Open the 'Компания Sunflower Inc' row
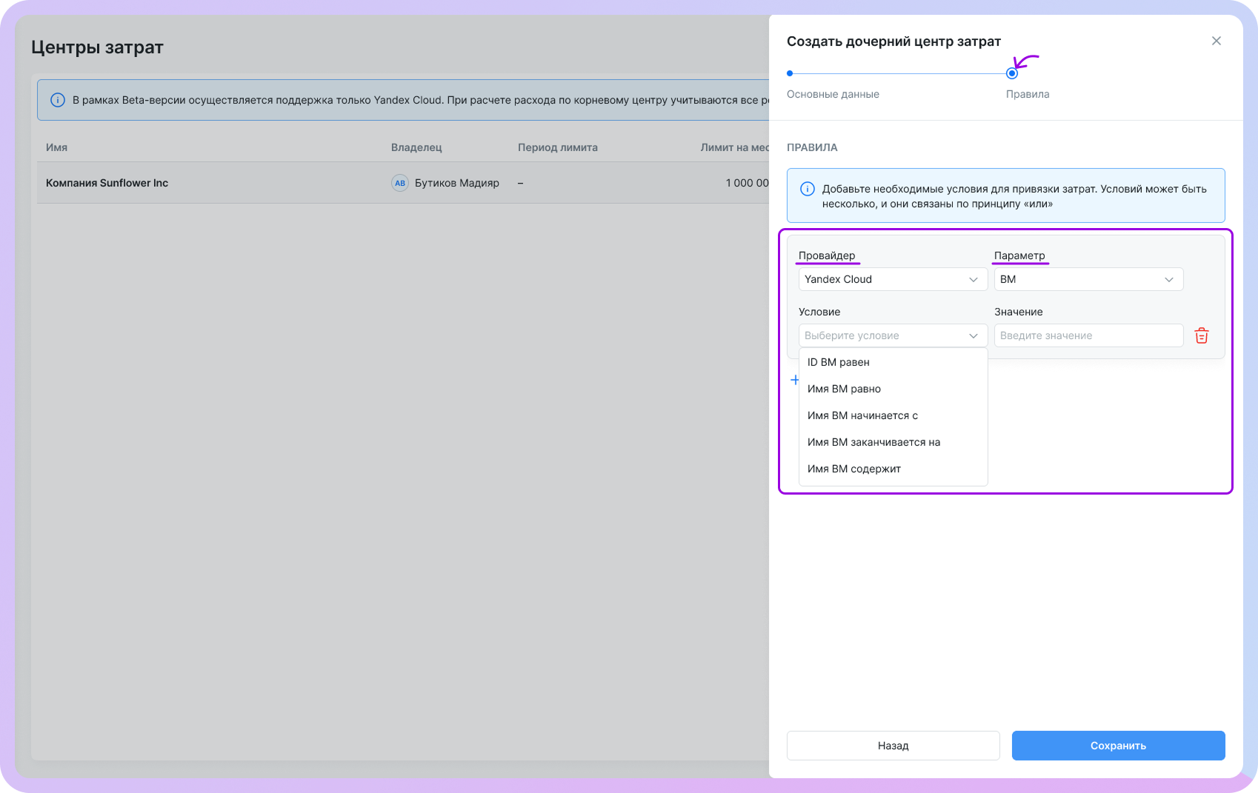 click(x=107, y=183)
